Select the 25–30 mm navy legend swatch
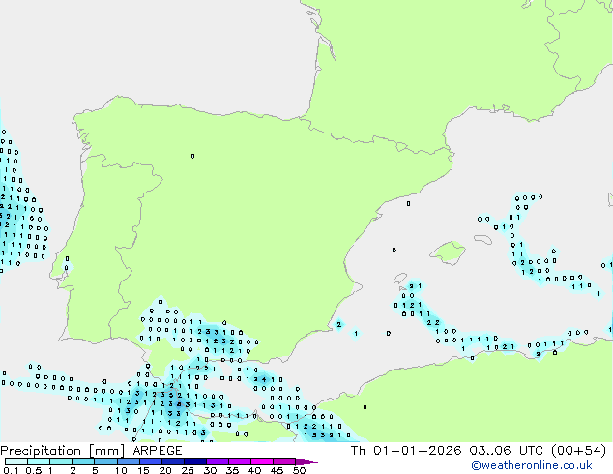 pos(195,461)
